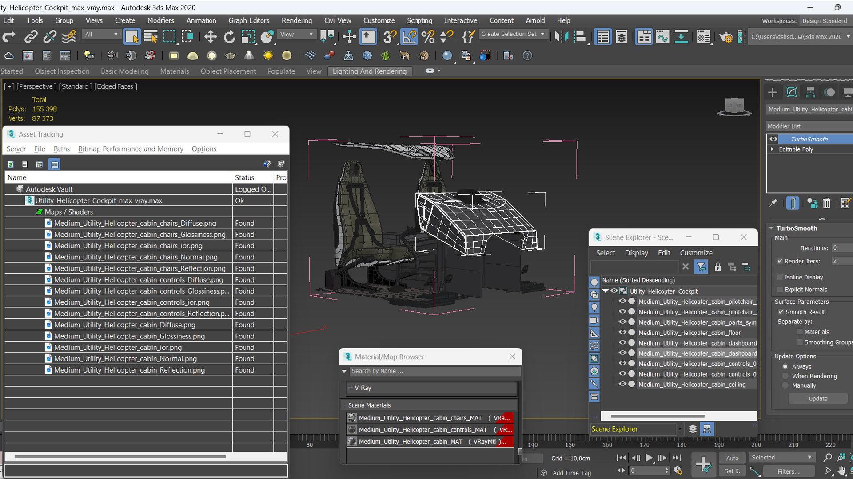Open the Graph Editors menu
Screen dimensions: 853x479
(x=249, y=20)
